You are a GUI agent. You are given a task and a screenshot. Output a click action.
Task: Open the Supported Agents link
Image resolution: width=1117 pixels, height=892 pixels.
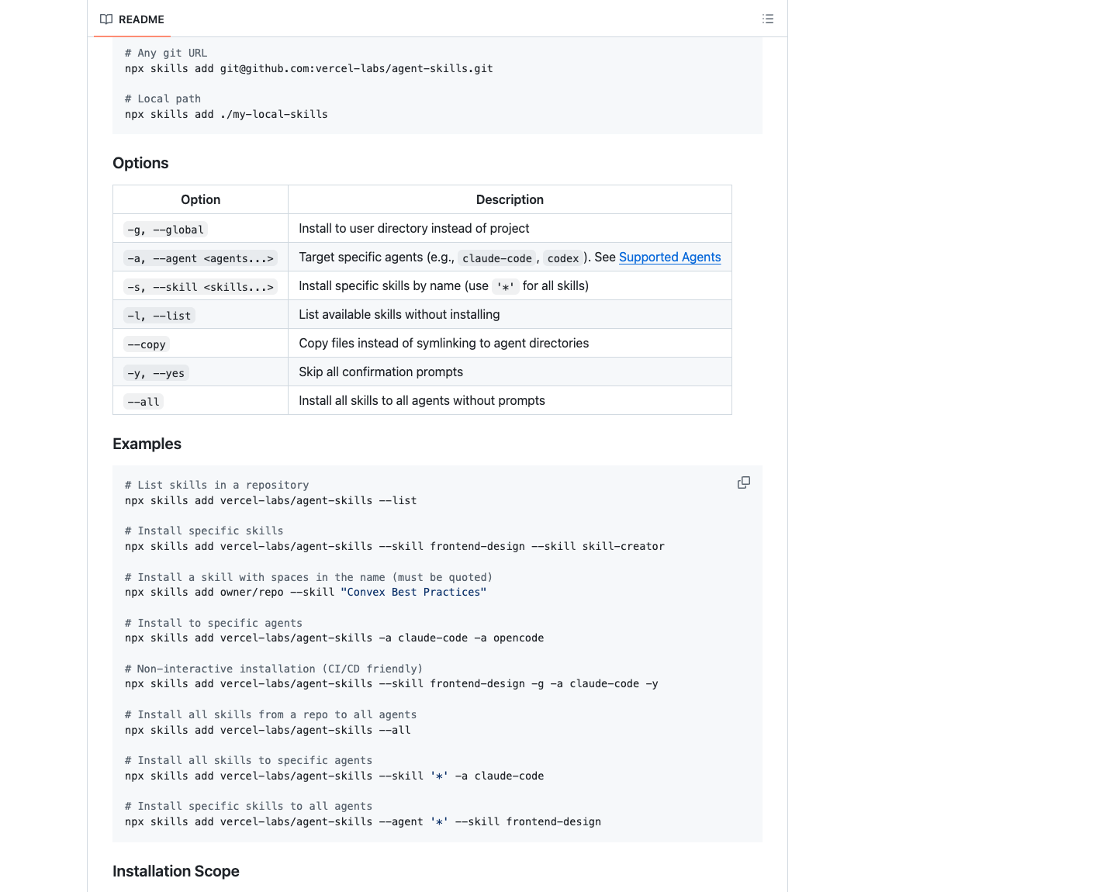669,257
